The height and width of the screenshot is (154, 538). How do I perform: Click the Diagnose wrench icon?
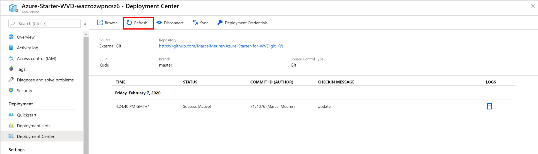(x=11, y=80)
